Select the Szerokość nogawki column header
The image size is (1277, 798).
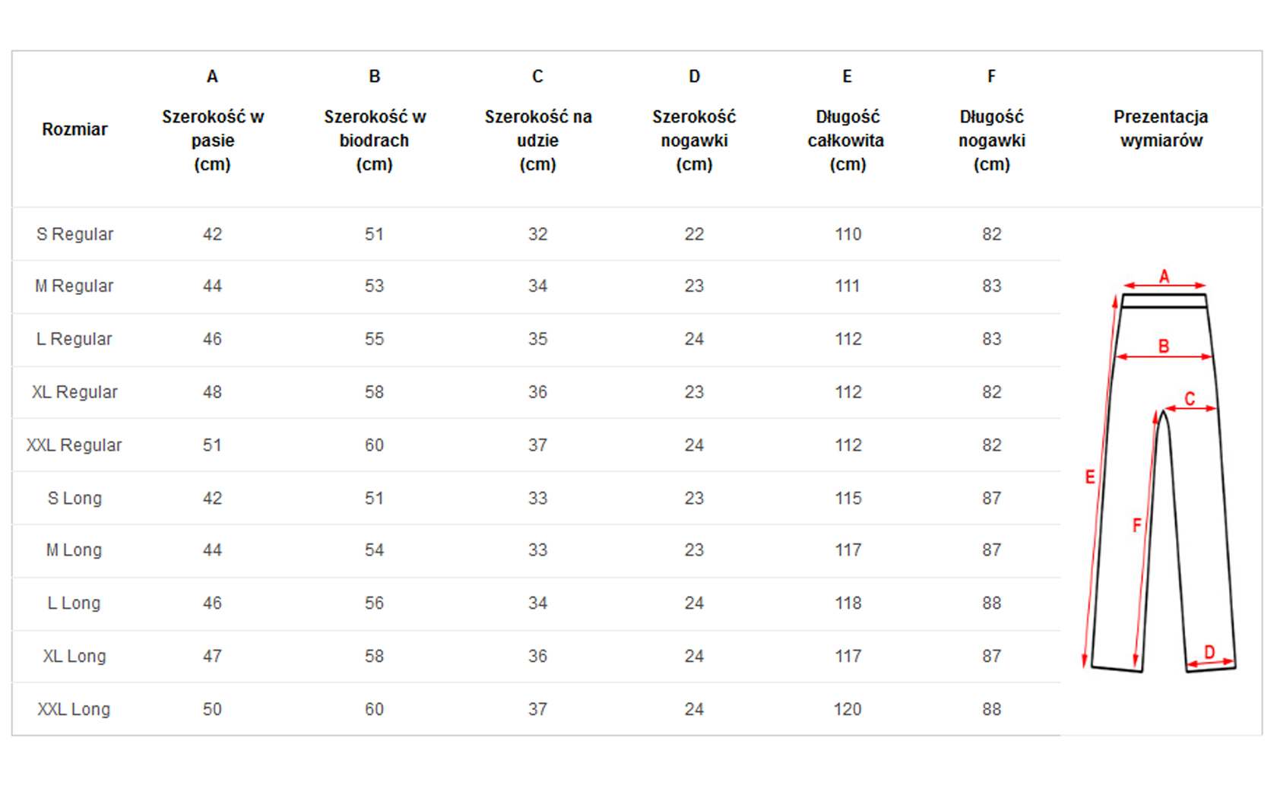[694, 141]
